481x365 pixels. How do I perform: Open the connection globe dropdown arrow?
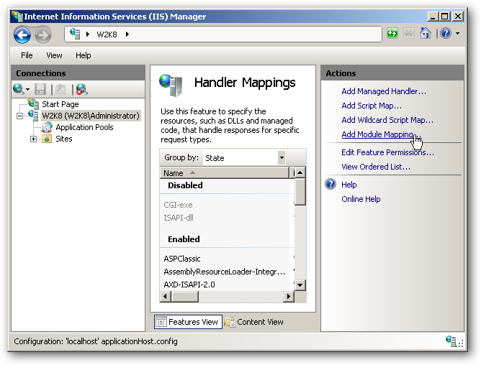[x=27, y=89]
